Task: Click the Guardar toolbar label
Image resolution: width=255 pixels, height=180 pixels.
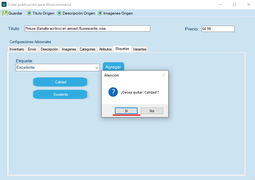Action: [x=15, y=13]
